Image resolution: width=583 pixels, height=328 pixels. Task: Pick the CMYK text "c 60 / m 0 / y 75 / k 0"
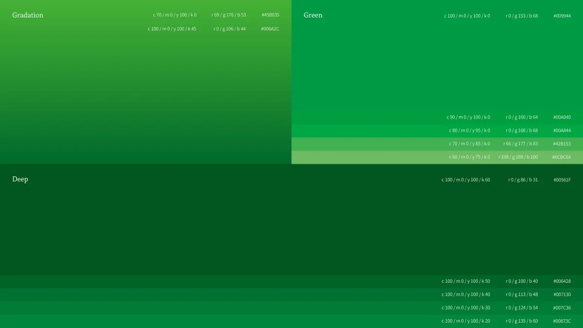coord(470,157)
